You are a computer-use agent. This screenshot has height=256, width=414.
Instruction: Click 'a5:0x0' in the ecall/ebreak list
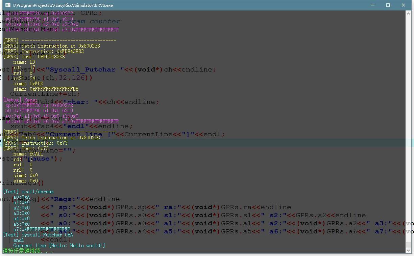point(21,224)
